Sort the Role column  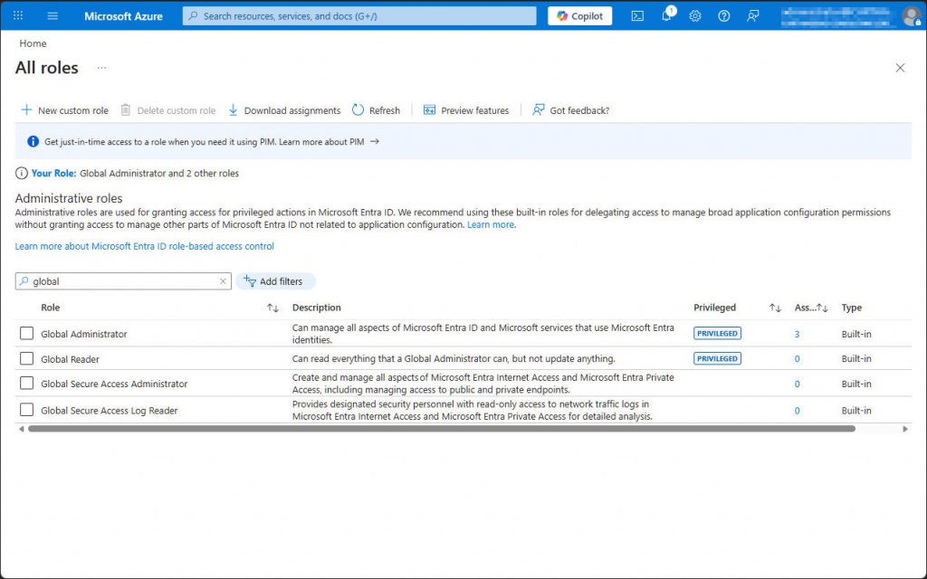click(x=272, y=308)
